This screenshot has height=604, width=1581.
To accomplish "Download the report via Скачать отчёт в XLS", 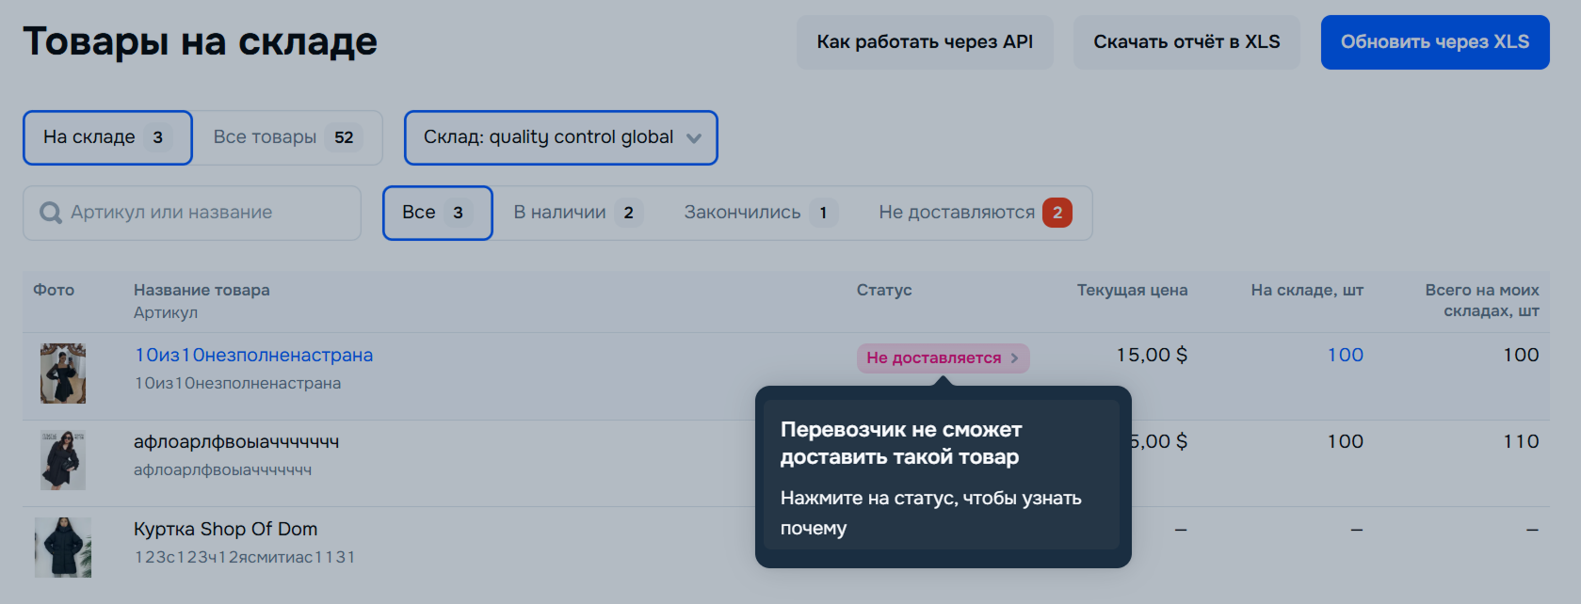I will pyautogui.click(x=1186, y=42).
